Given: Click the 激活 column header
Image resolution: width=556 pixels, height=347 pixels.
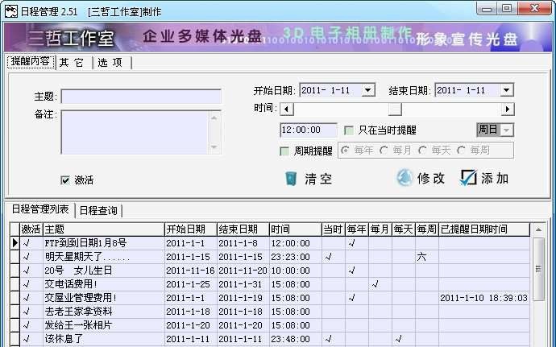Looking at the screenshot, I should (31, 229).
